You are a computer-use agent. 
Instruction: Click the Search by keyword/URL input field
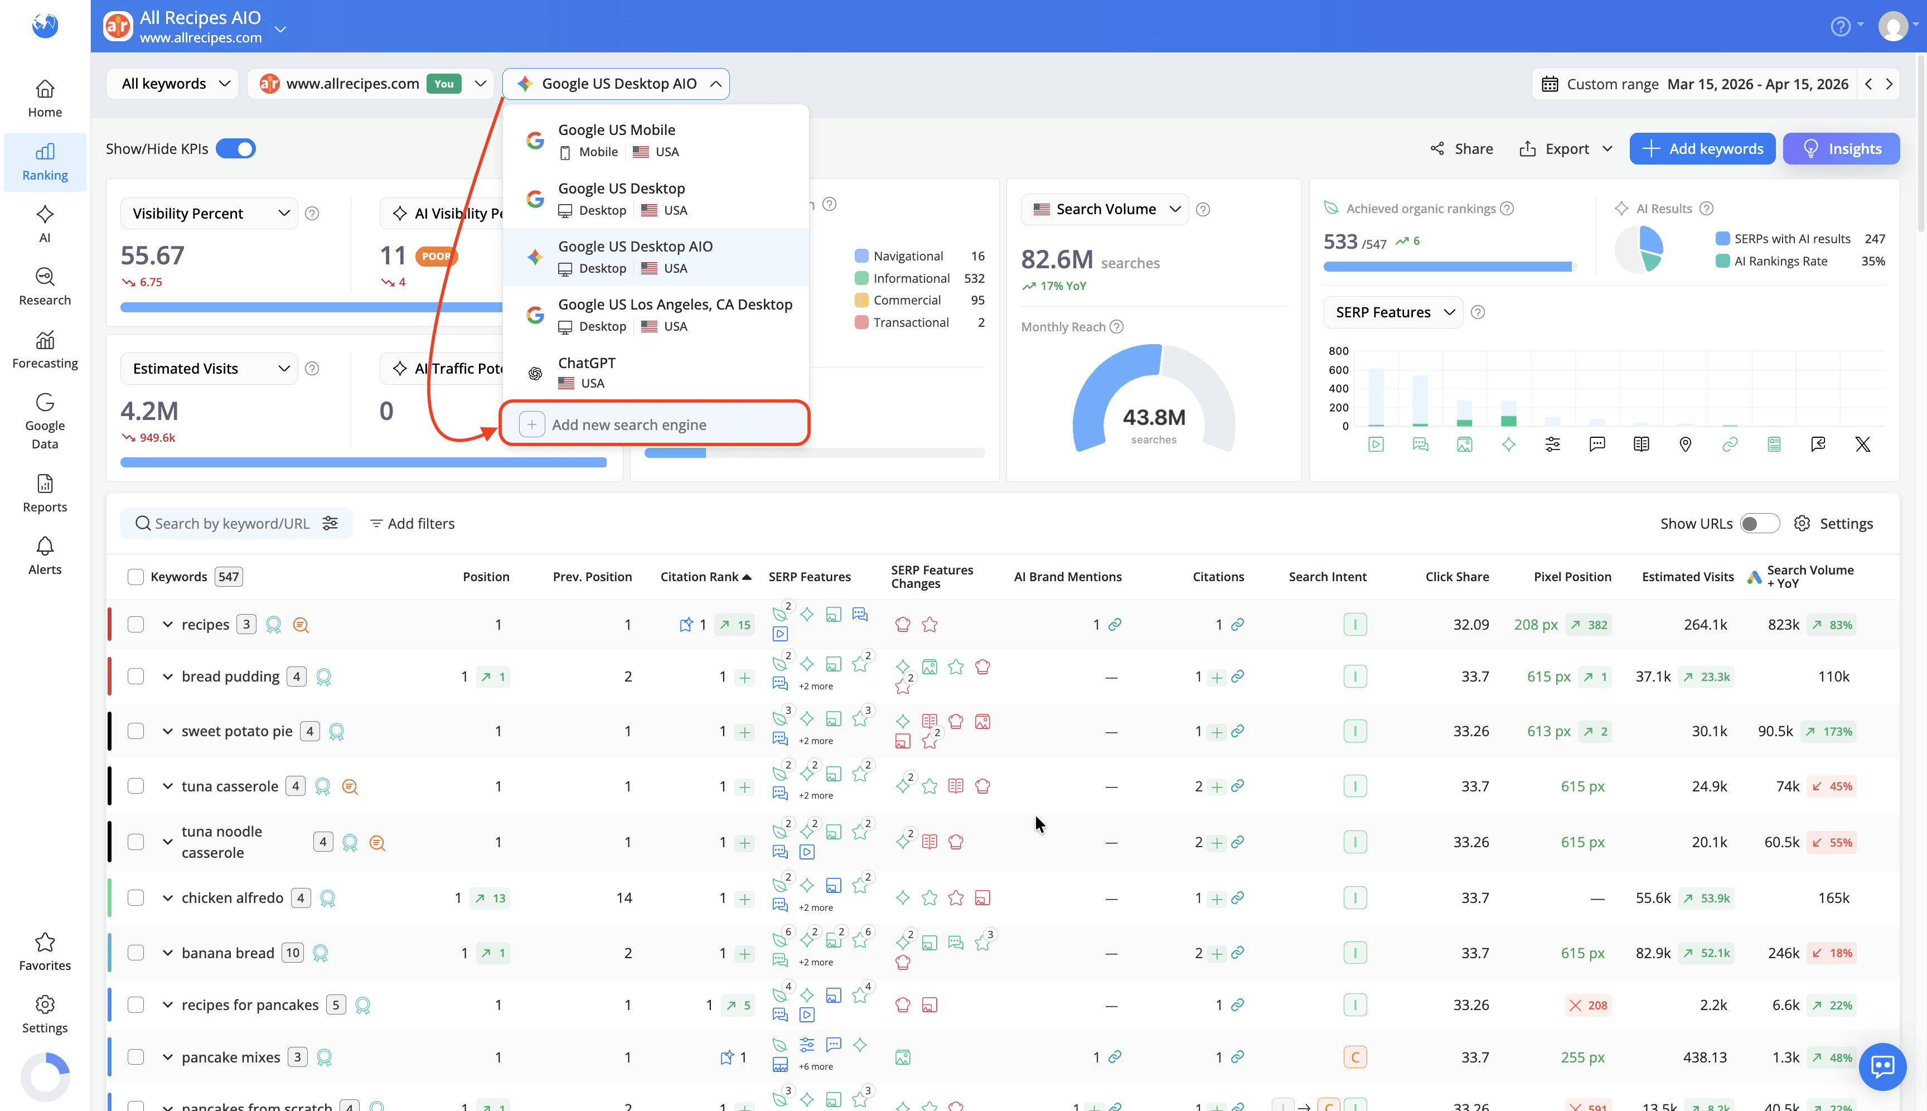(x=229, y=524)
